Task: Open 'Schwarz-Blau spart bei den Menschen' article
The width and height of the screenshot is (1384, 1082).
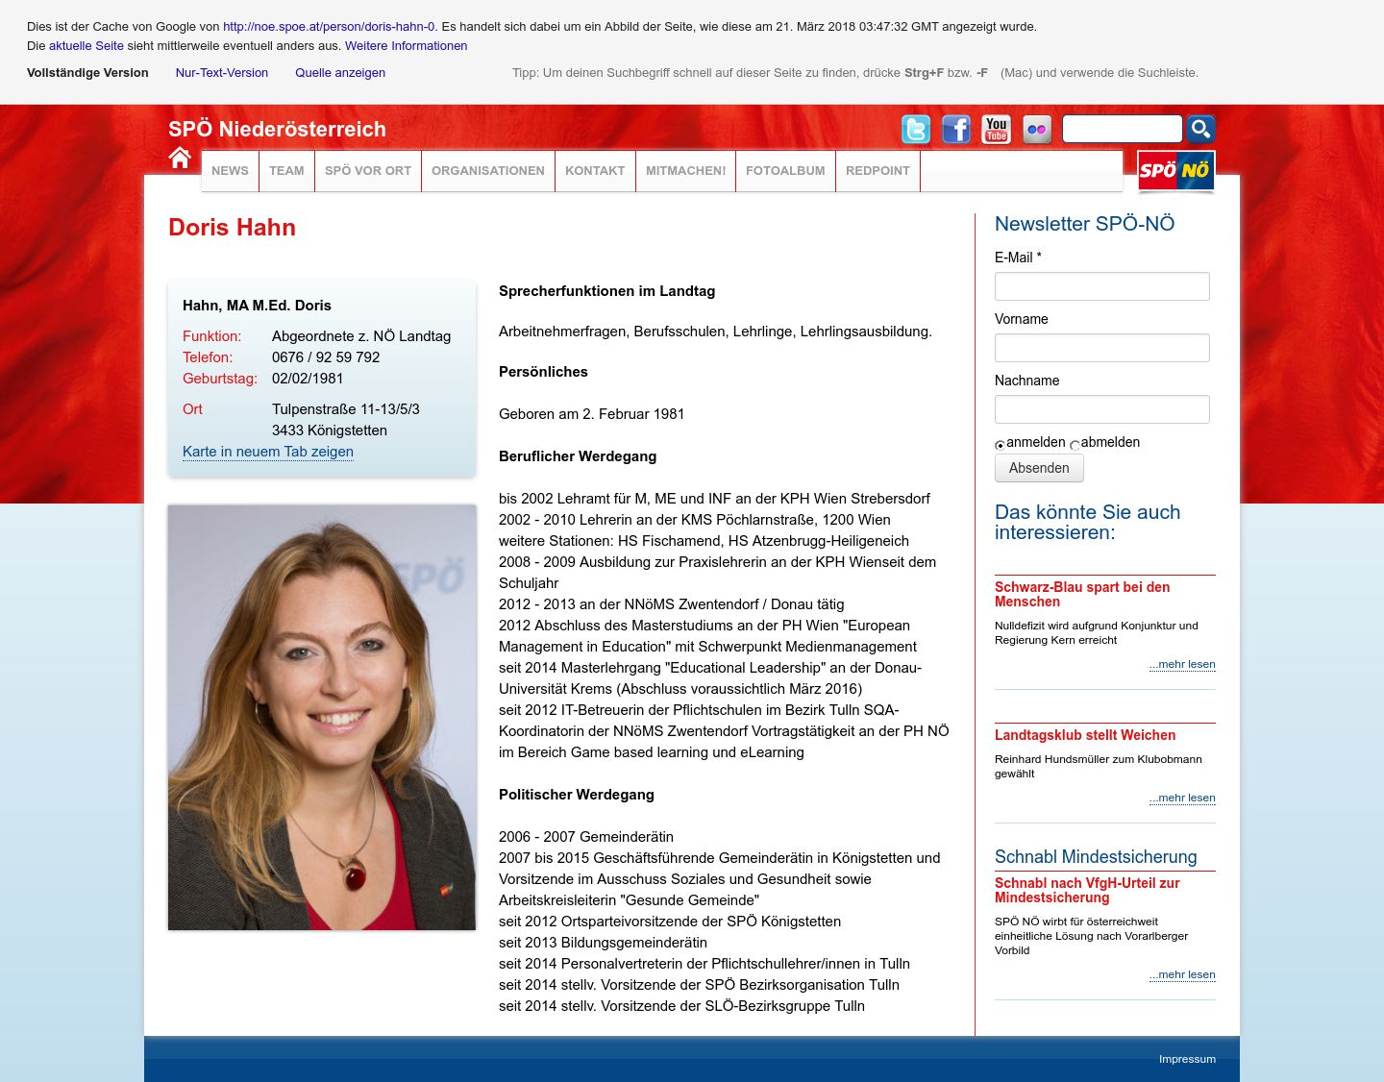Action: tap(1082, 594)
